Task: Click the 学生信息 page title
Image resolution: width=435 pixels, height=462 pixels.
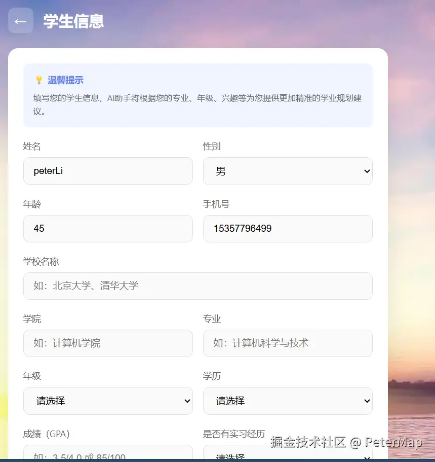Action: coord(73,21)
